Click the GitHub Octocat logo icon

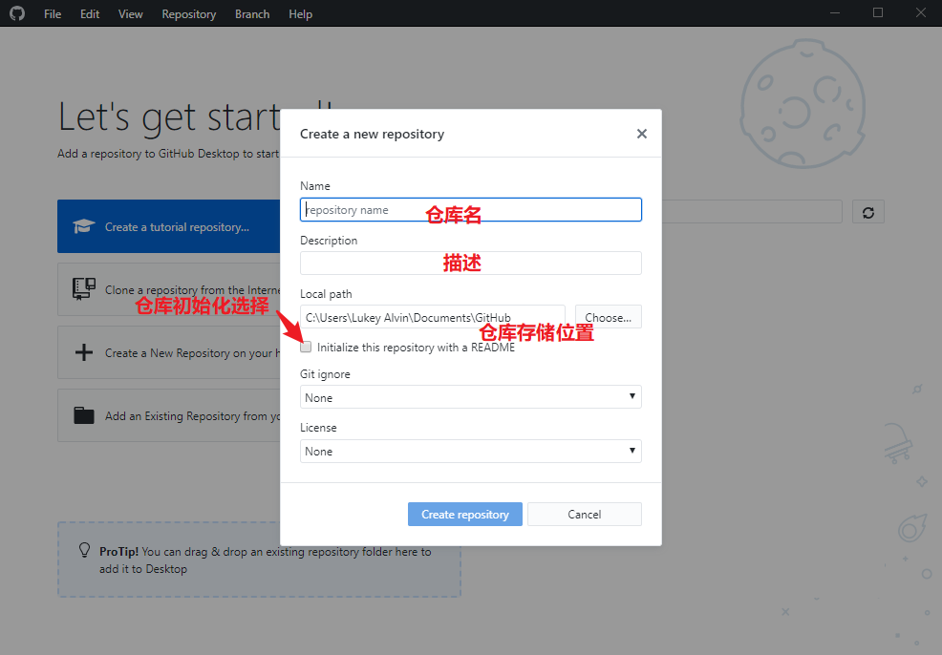click(x=17, y=13)
